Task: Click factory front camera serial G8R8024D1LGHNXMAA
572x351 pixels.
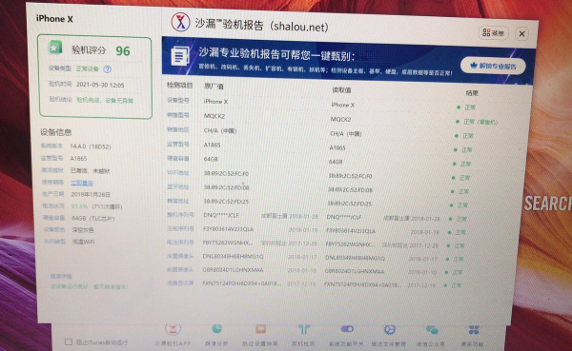Action: pyautogui.click(x=233, y=270)
